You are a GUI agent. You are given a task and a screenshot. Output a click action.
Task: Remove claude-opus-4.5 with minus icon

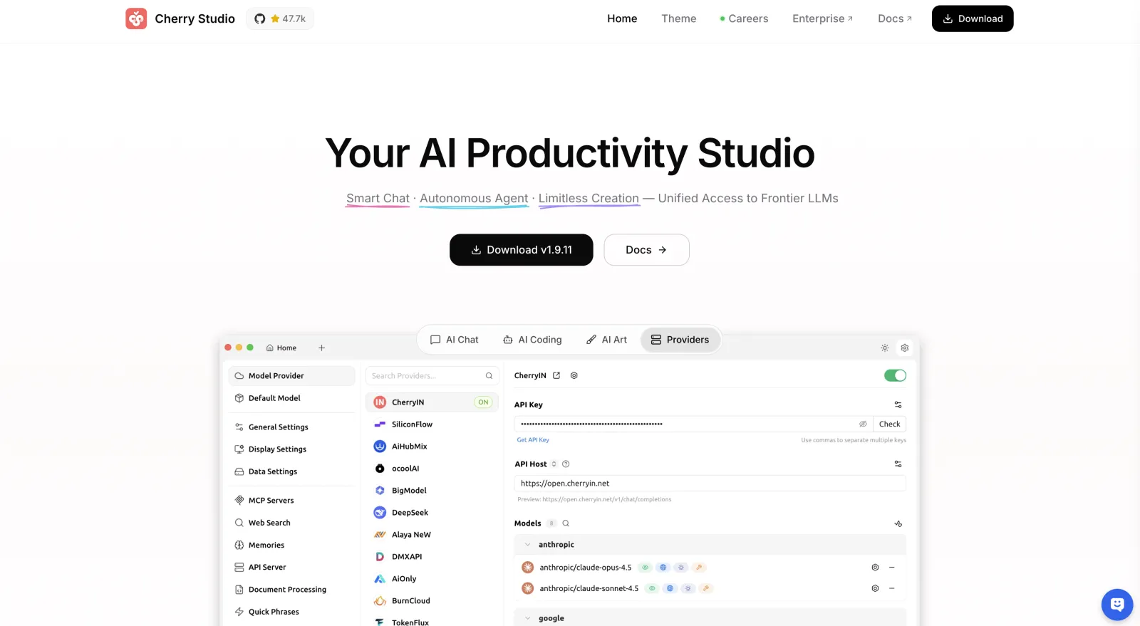tap(891, 568)
